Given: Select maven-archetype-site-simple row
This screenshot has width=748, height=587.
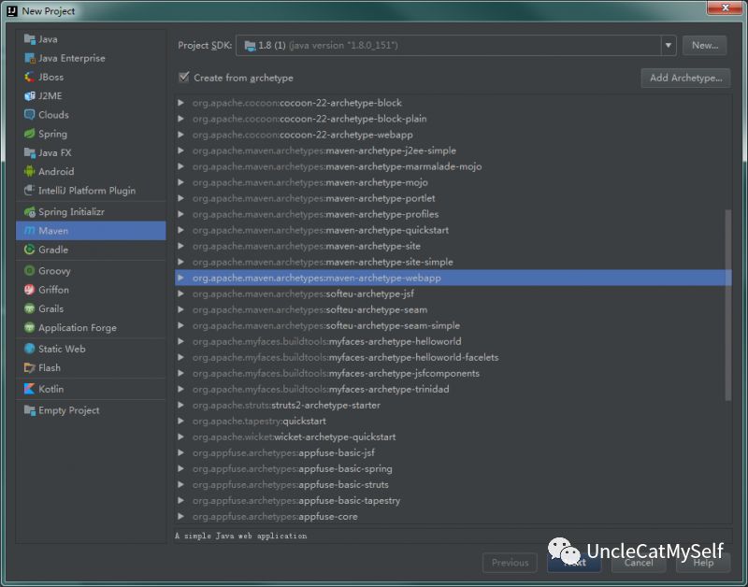Looking at the screenshot, I should click(453, 262).
